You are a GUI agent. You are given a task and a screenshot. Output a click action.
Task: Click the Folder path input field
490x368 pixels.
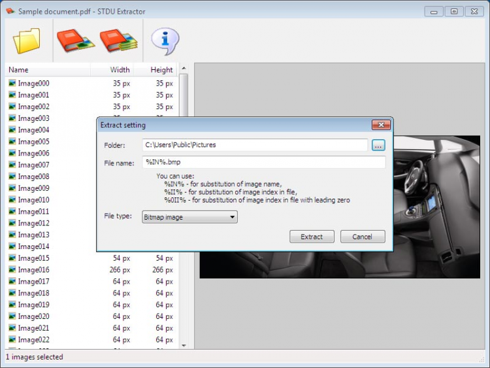click(255, 145)
